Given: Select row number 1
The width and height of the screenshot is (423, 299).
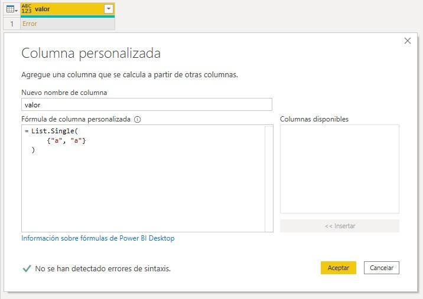Looking at the screenshot, I should click(11, 24).
